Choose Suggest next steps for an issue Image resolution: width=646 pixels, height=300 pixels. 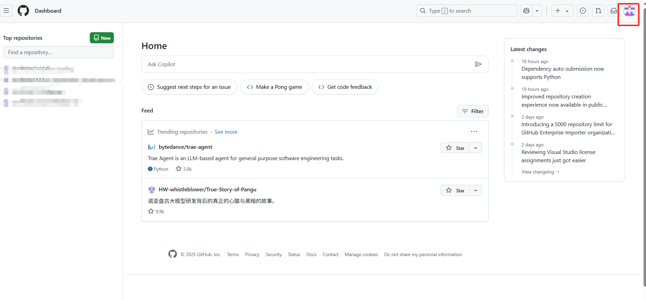[x=189, y=87]
